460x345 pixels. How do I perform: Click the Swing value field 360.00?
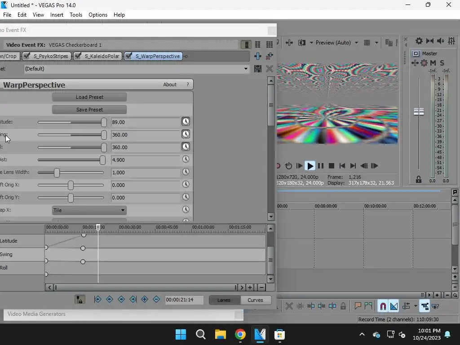pyautogui.click(x=145, y=135)
